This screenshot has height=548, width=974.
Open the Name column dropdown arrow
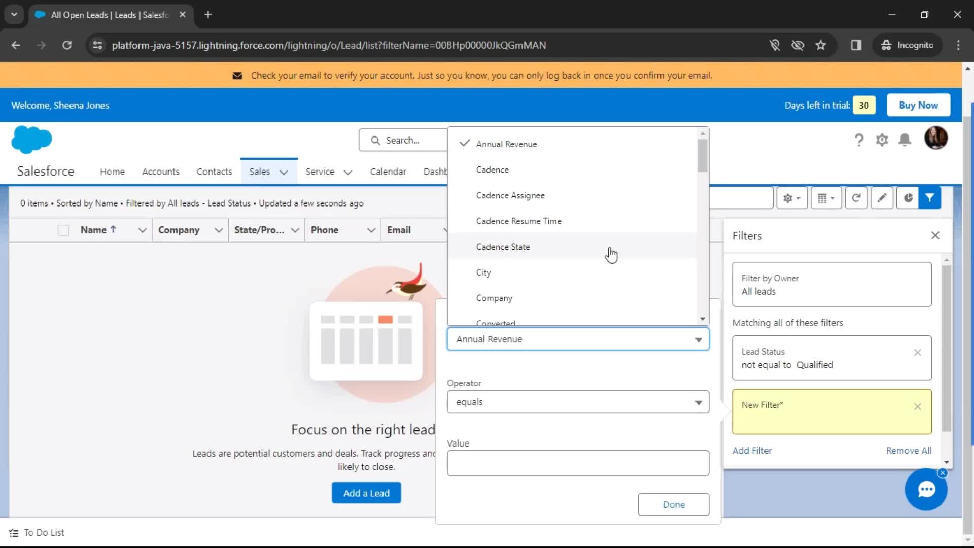coord(143,230)
